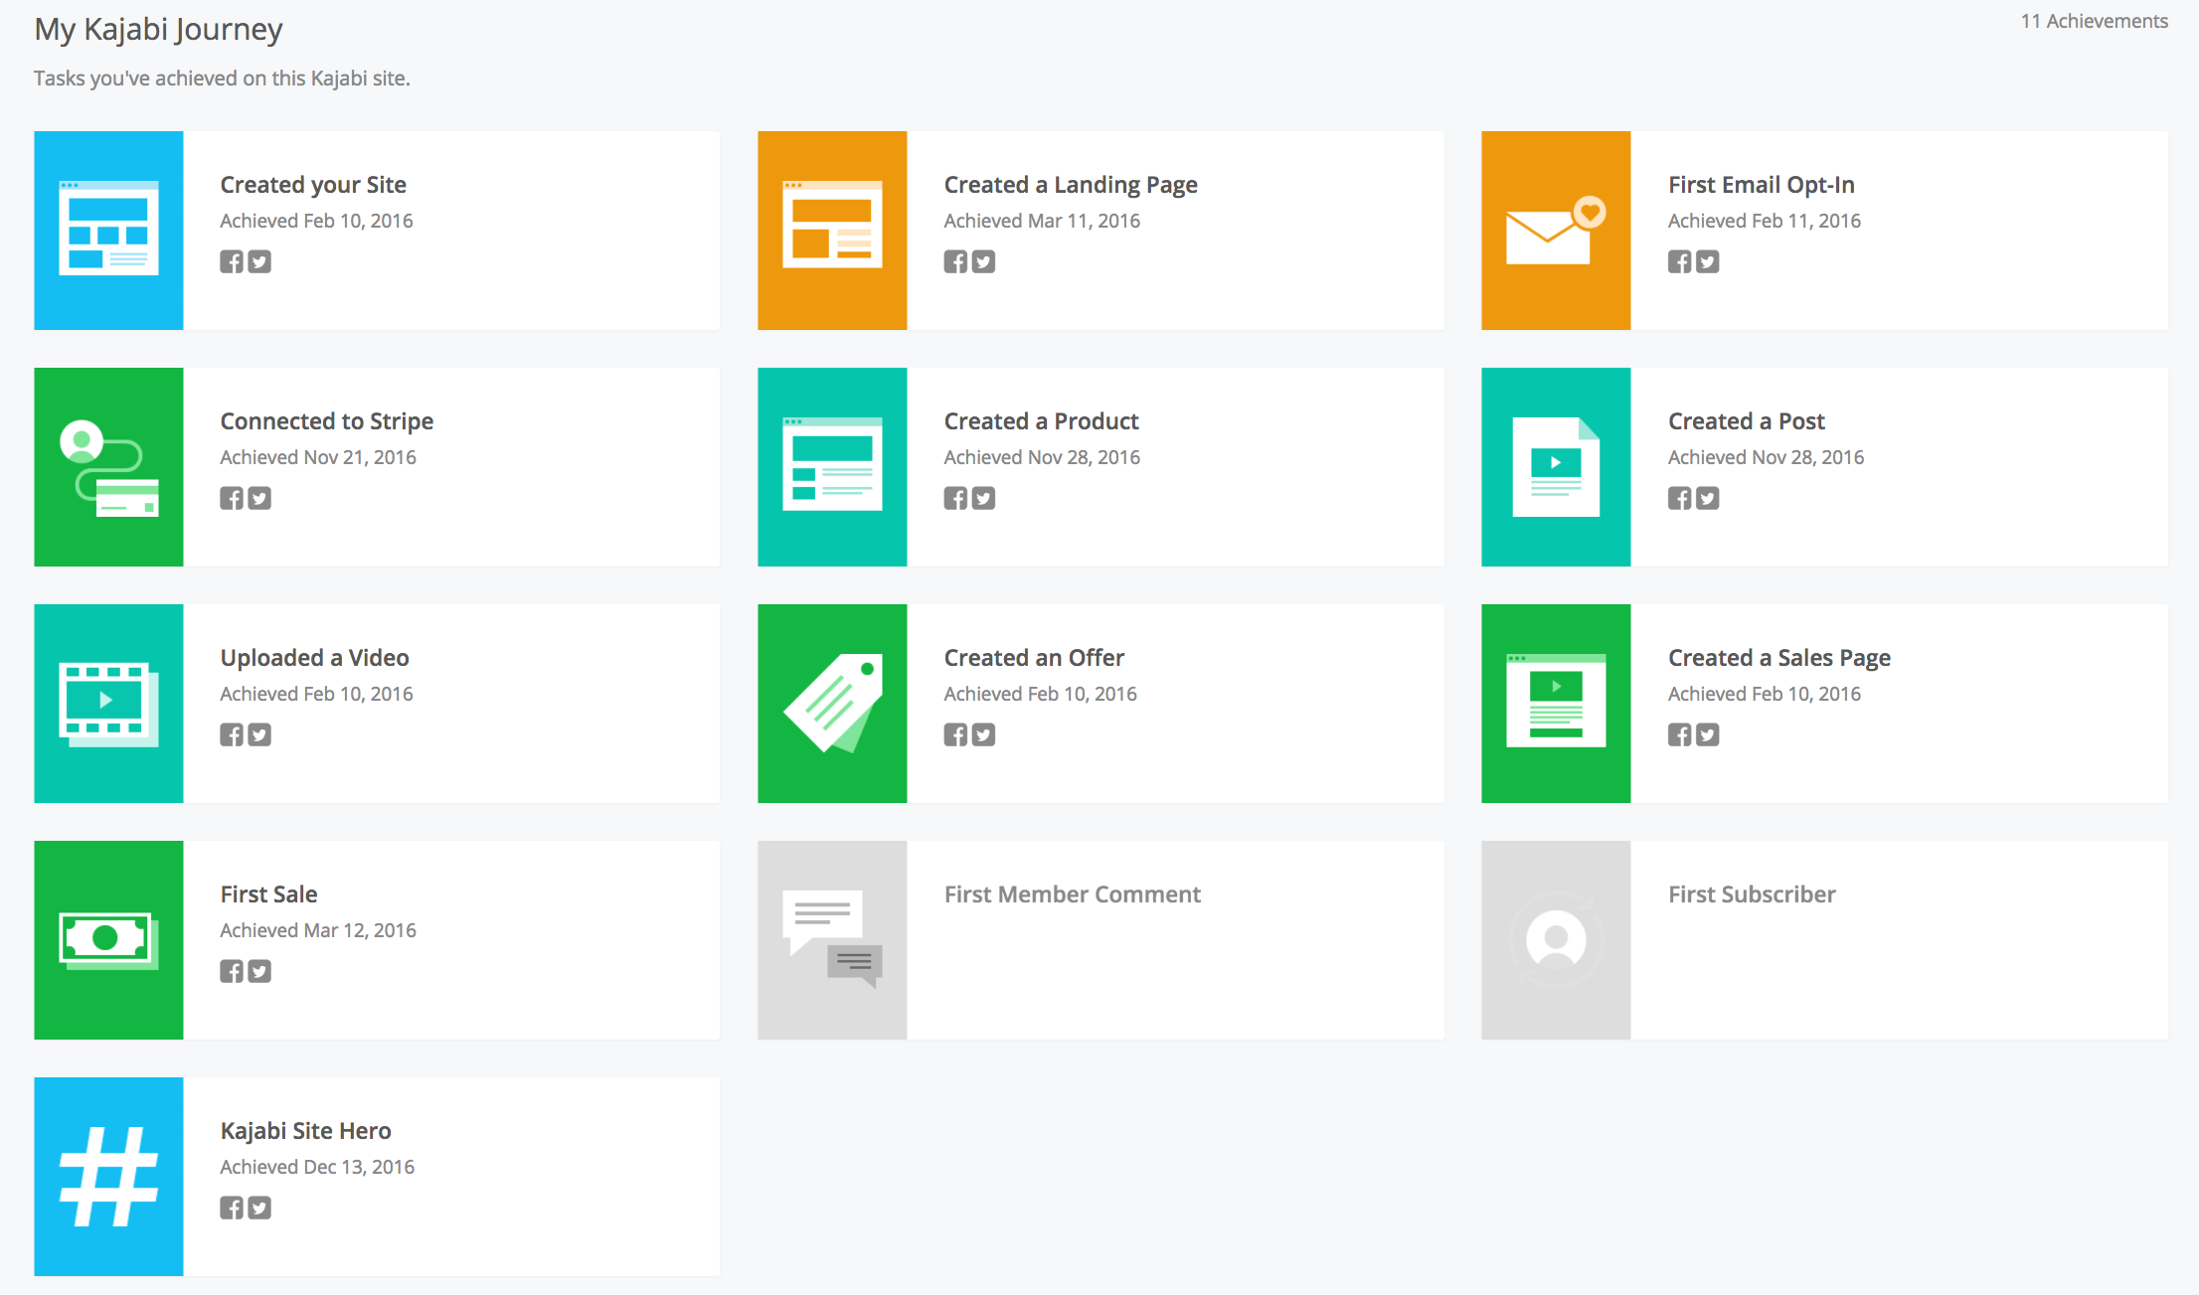Viewport: 2199px width, 1295px height.
Task: Tweet the Created a Landing Page achievement
Action: point(983,261)
